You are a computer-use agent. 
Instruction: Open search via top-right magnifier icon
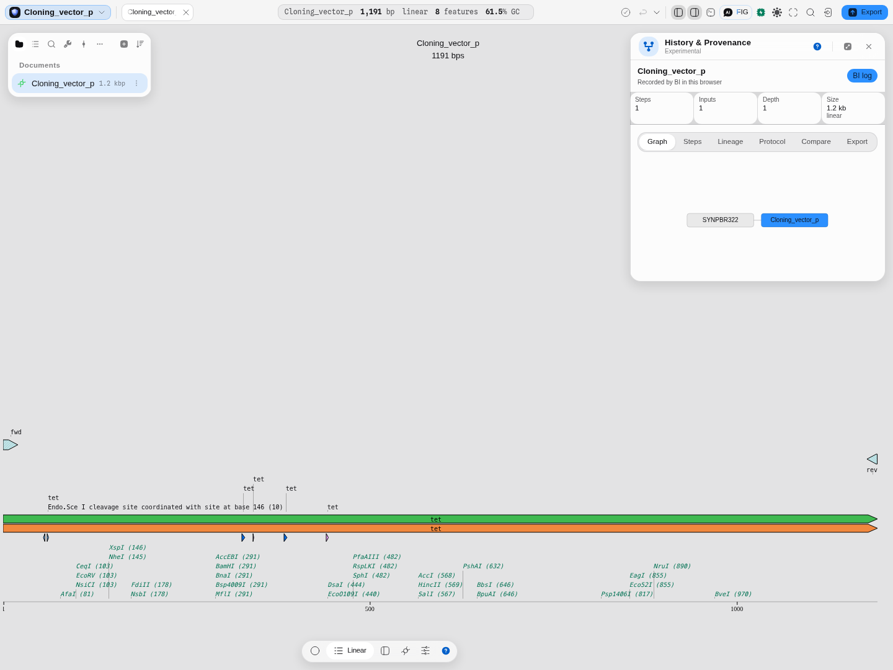point(811,12)
